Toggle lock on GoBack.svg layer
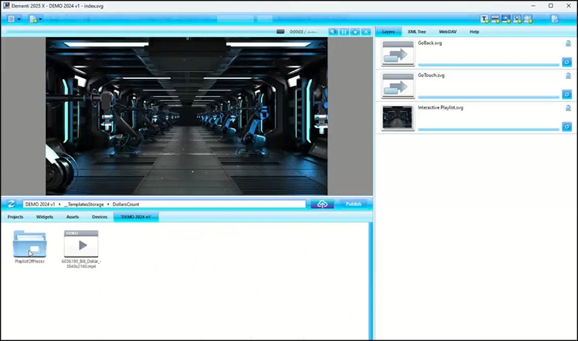 click(x=568, y=43)
